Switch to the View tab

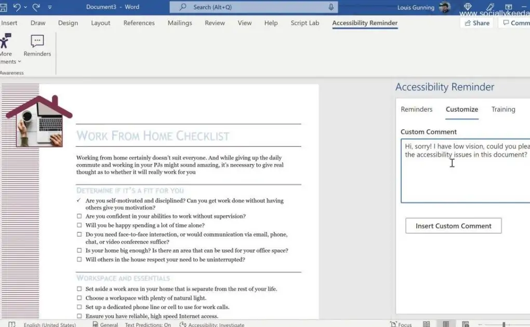(x=244, y=23)
